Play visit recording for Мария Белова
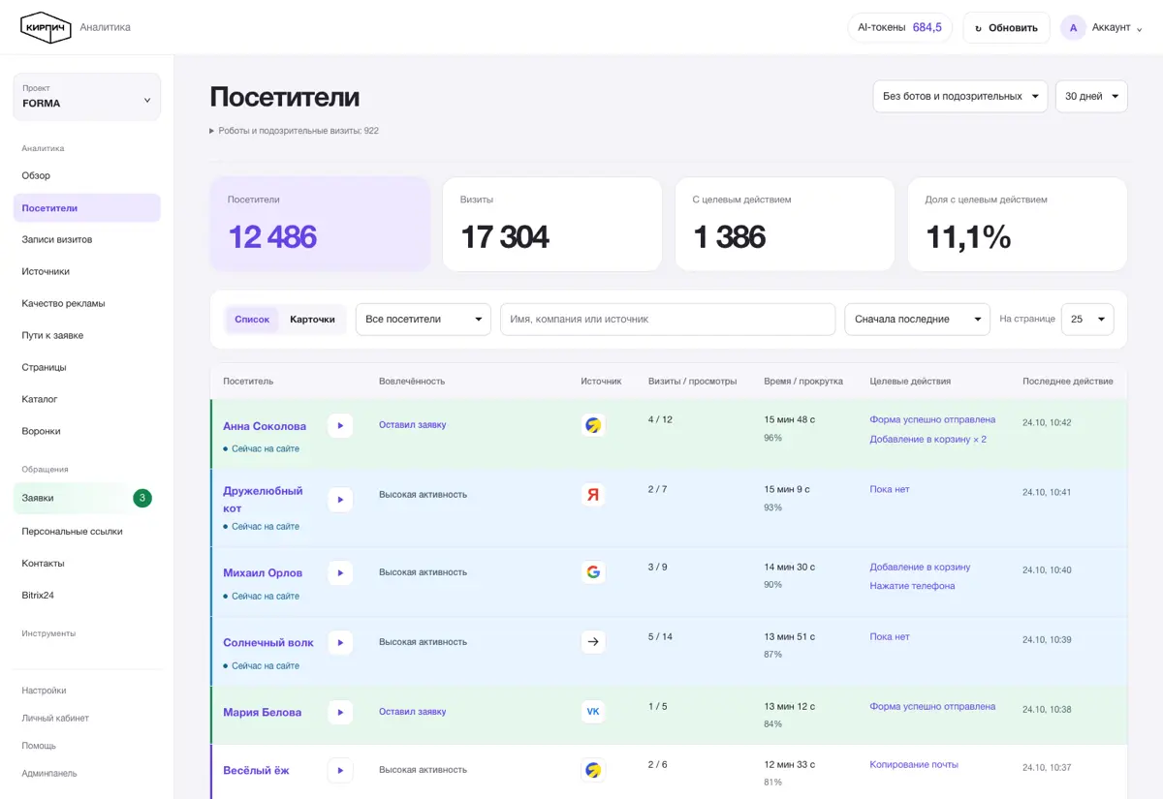The width and height of the screenshot is (1163, 799). coord(340,712)
